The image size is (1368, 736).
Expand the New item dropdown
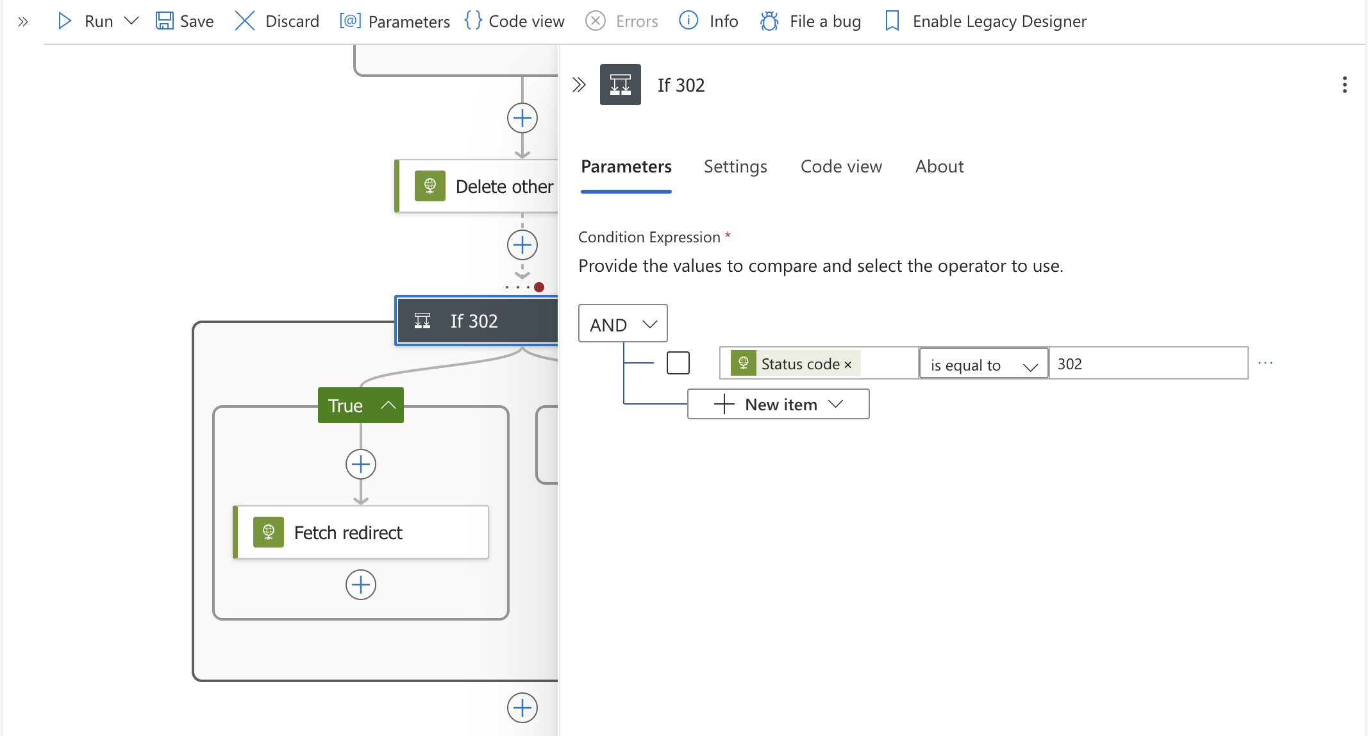pyautogui.click(x=778, y=405)
